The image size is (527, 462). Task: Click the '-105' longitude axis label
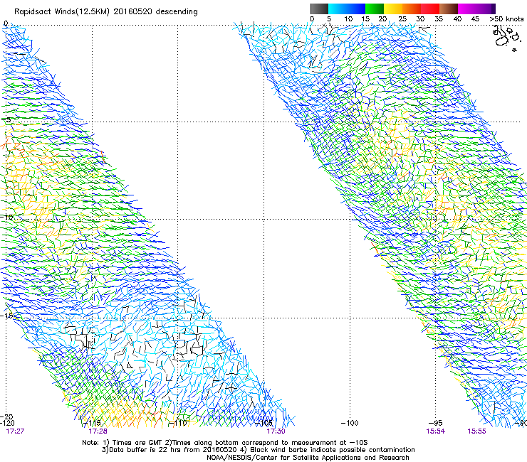[x=264, y=423]
